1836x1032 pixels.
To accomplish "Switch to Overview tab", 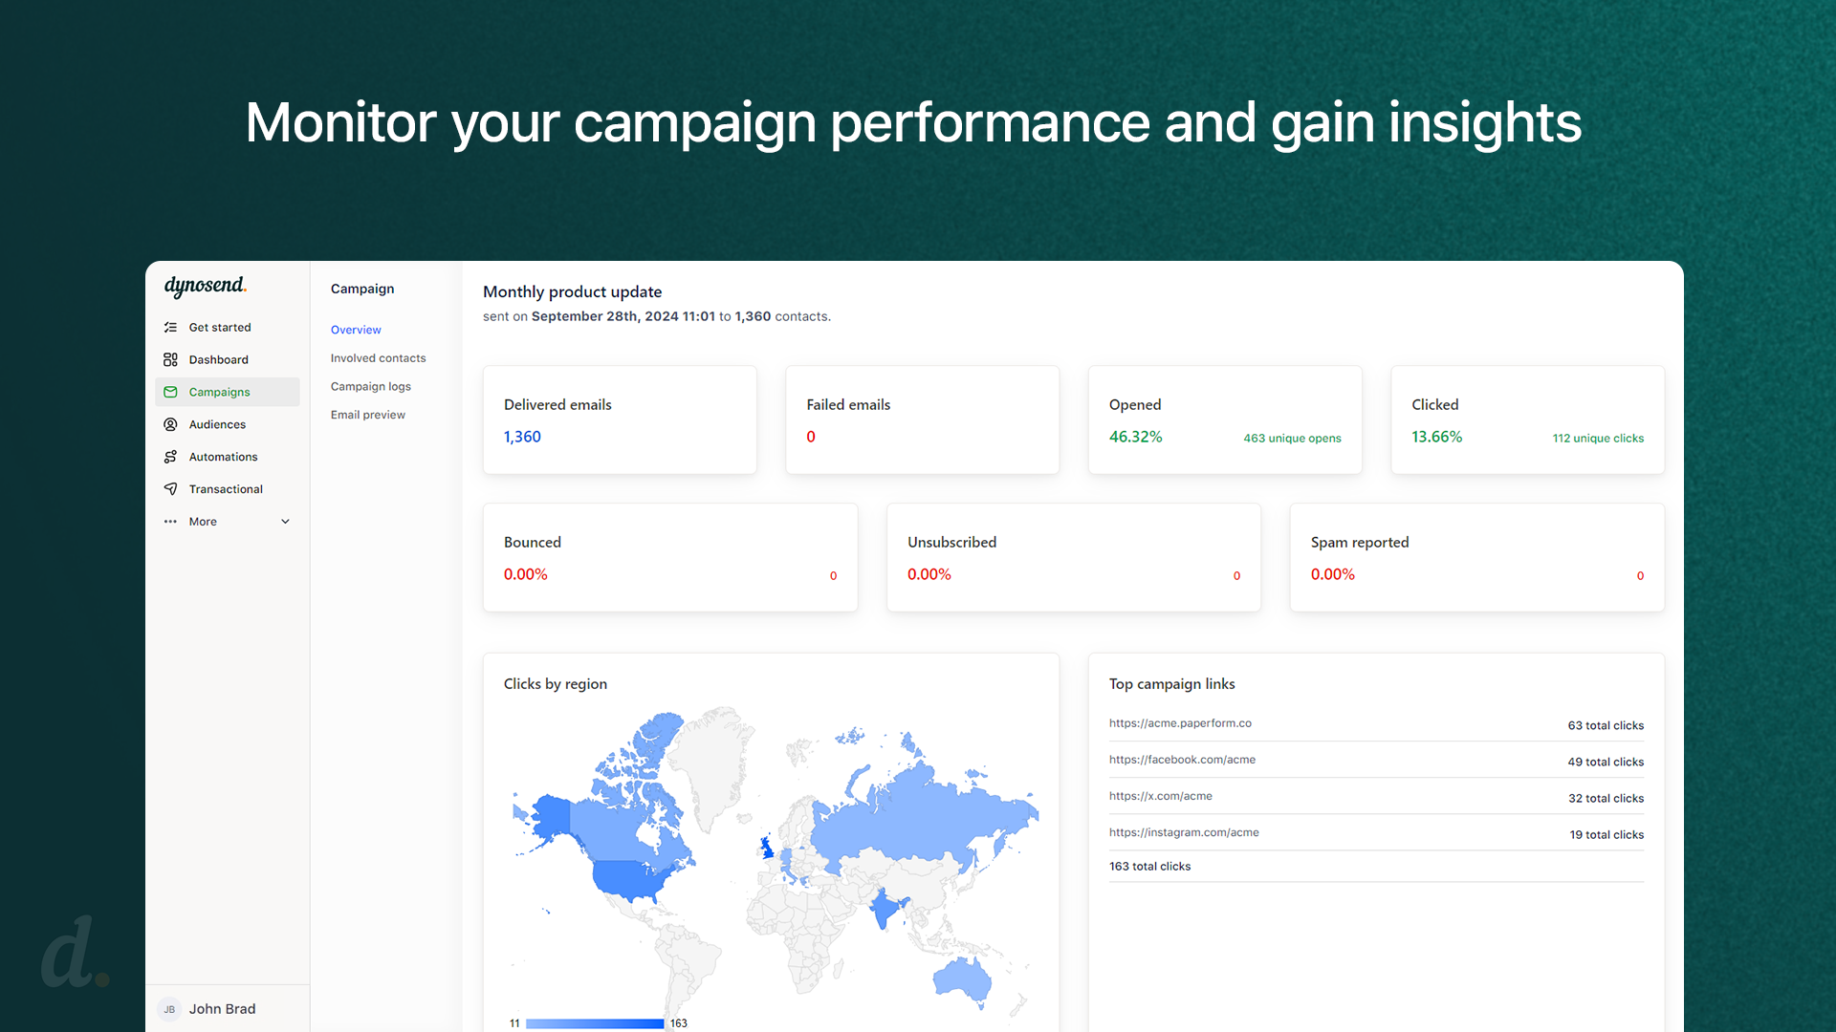I will coord(356,330).
